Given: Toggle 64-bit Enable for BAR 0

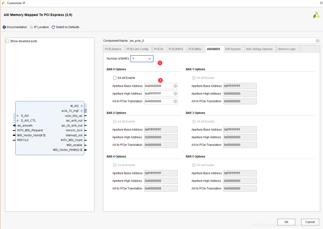Looking at the screenshot, I should point(115,78).
